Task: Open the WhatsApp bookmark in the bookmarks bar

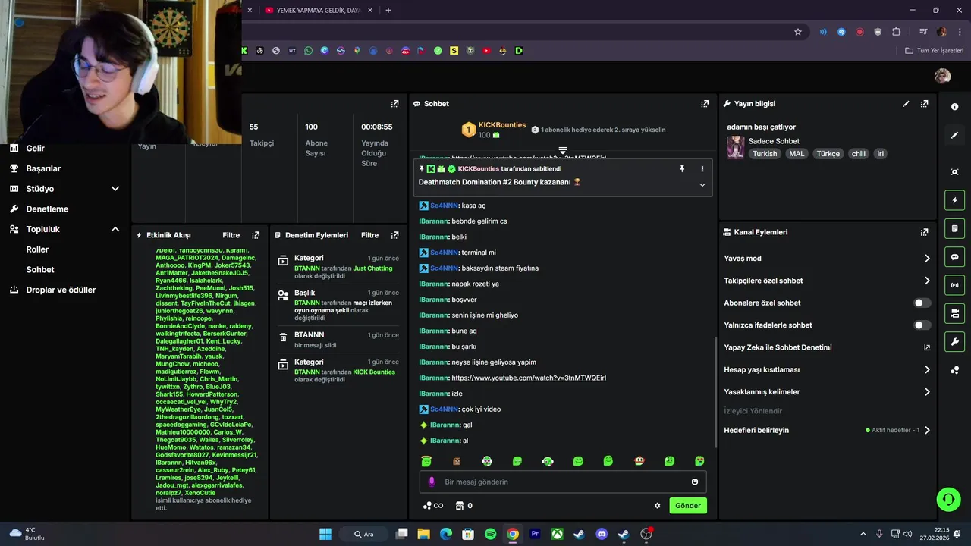Action: point(308,51)
